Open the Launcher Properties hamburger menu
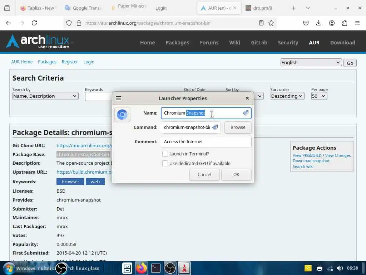The image size is (366, 275). click(119, 98)
